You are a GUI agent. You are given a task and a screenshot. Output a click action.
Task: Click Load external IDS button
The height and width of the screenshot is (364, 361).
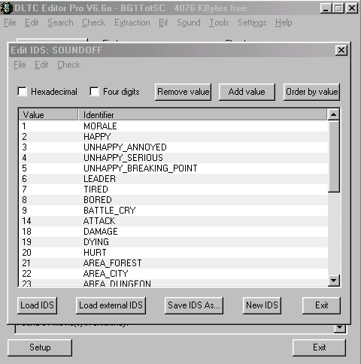(111, 305)
